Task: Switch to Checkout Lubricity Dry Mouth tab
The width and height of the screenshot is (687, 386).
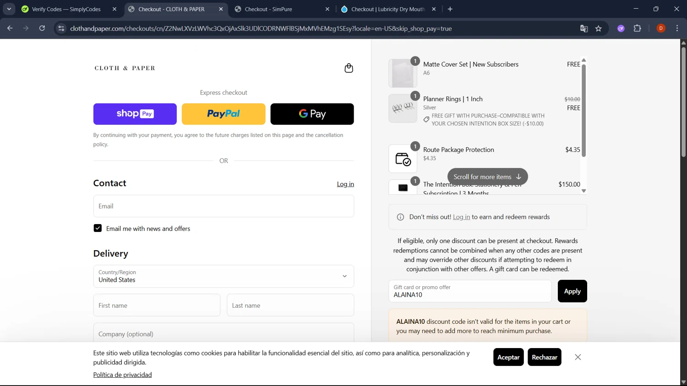Action: coord(387,9)
